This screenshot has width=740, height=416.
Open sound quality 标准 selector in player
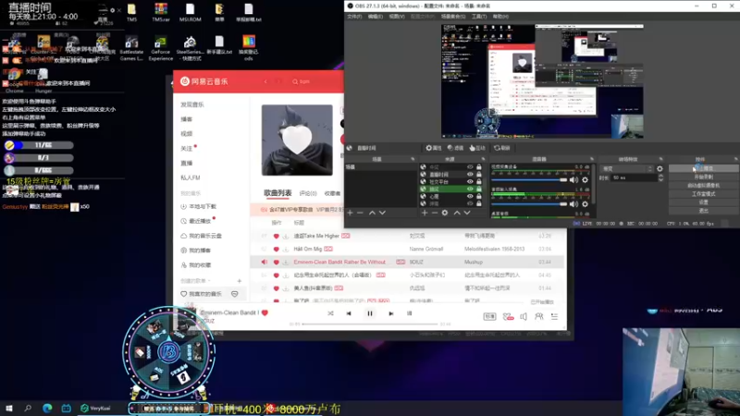(490, 316)
